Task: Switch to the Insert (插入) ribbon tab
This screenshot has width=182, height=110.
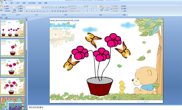Action: click(x=12, y=3)
